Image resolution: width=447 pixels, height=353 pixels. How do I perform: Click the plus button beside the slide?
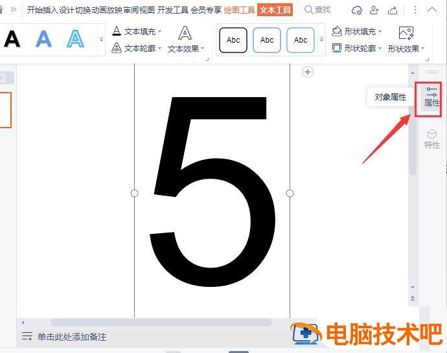tap(307, 72)
